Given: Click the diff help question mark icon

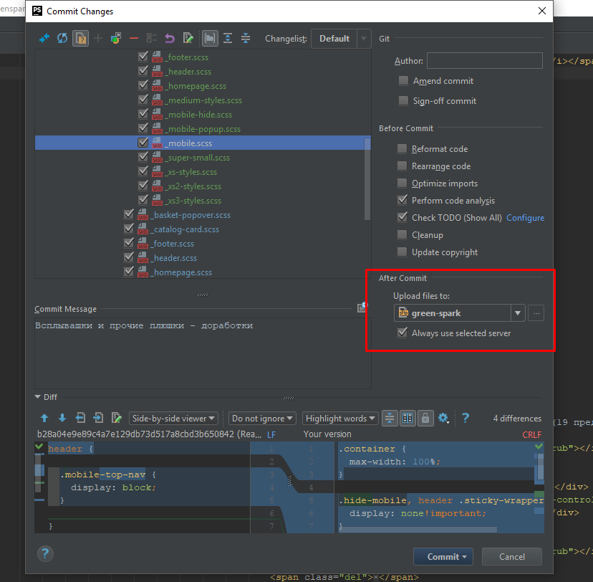Looking at the screenshot, I should pos(465,418).
